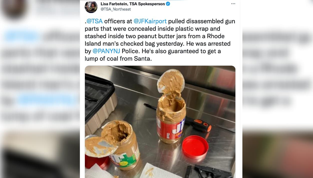This screenshot has width=313, height=178.
Task: Click the blue verified badge beside the name
Action: click(x=168, y=4)
